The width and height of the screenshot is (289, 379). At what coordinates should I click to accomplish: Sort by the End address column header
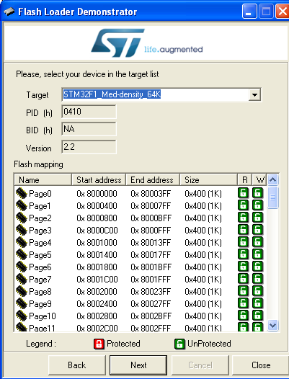(x=153, y=180)
